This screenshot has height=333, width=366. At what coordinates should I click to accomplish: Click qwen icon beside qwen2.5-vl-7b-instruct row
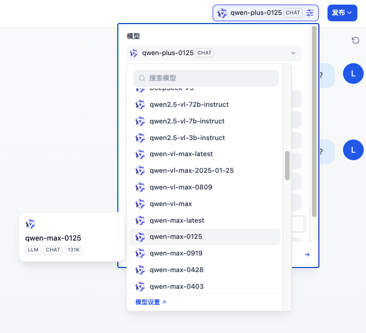[x=140, y=121]
